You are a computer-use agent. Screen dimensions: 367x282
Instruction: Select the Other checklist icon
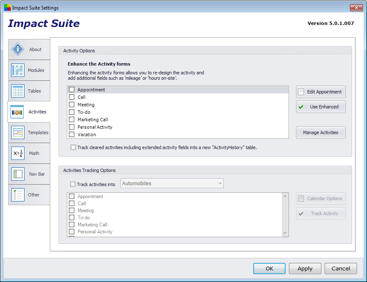click(x=18, y=195)
